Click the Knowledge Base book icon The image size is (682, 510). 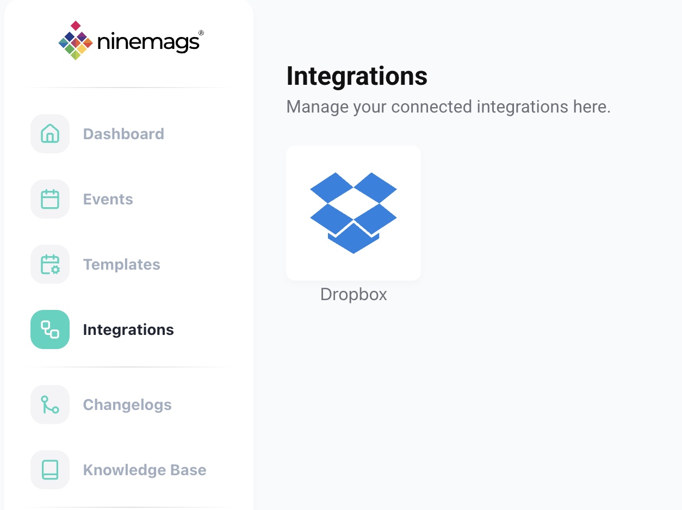(x=50, y=470)
